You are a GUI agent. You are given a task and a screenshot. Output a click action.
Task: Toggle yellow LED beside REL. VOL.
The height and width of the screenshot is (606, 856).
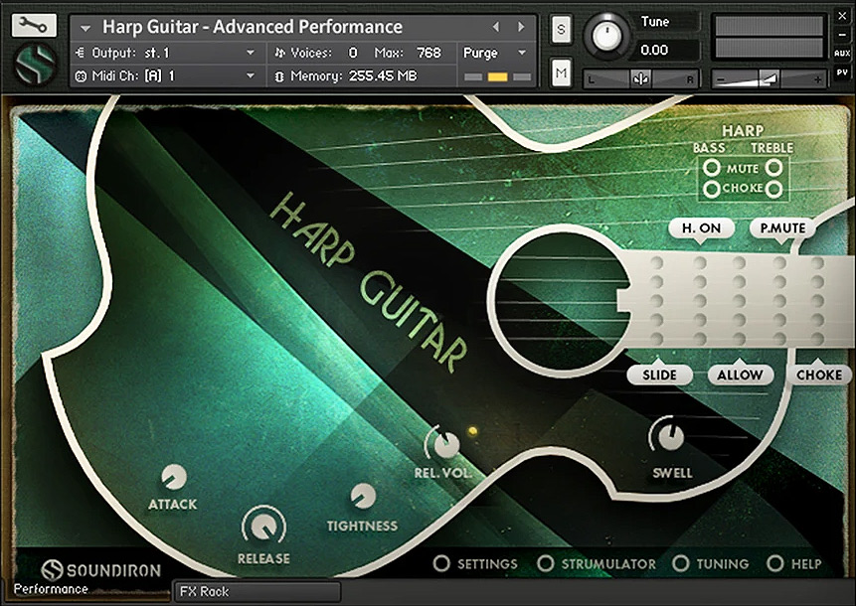(x=473, y=431)
